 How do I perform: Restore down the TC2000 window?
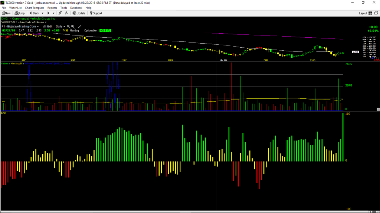[x=363, y=3]
